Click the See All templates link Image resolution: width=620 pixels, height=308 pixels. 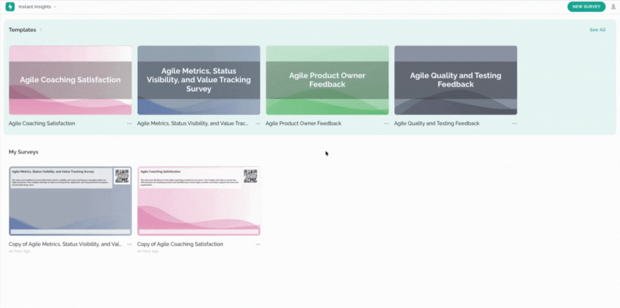tap(597, 30)
